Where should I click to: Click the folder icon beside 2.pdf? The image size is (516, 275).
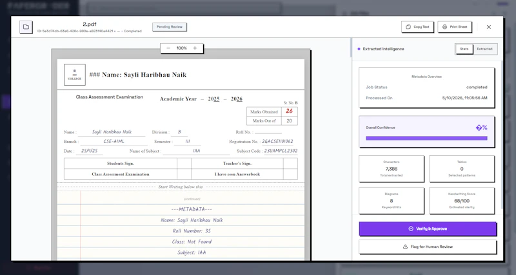[26, 27]
